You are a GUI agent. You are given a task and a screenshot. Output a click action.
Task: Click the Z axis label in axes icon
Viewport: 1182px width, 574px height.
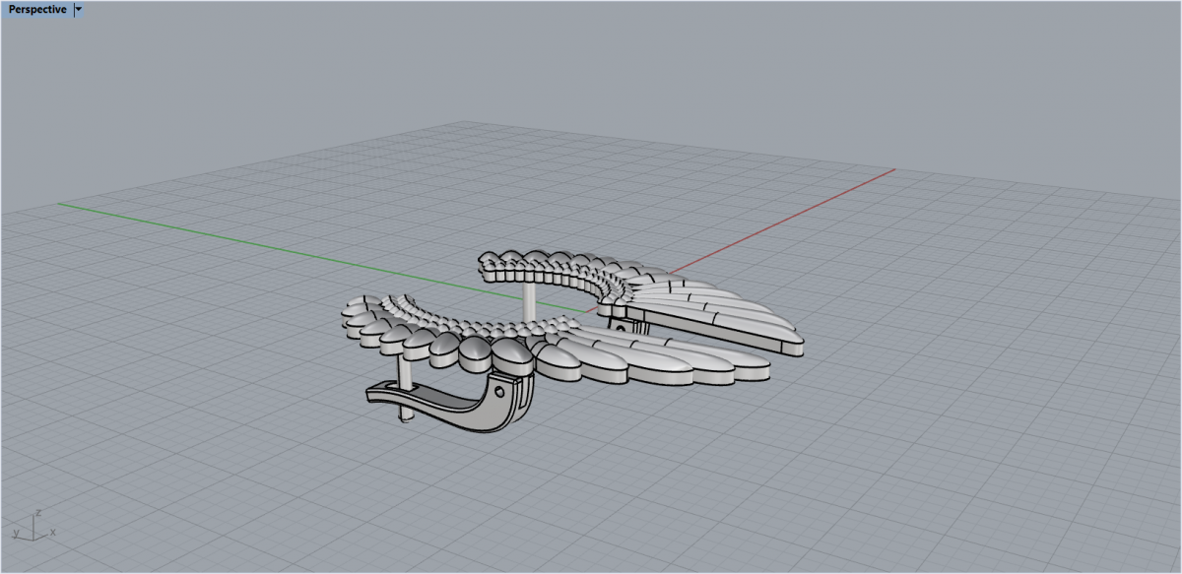click(36, 513)
